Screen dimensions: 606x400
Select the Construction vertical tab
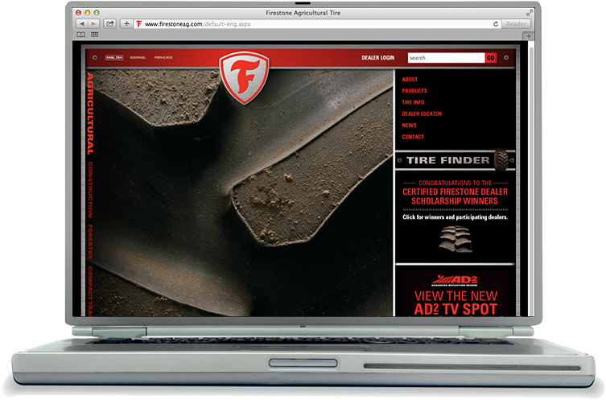click(90, 190)
